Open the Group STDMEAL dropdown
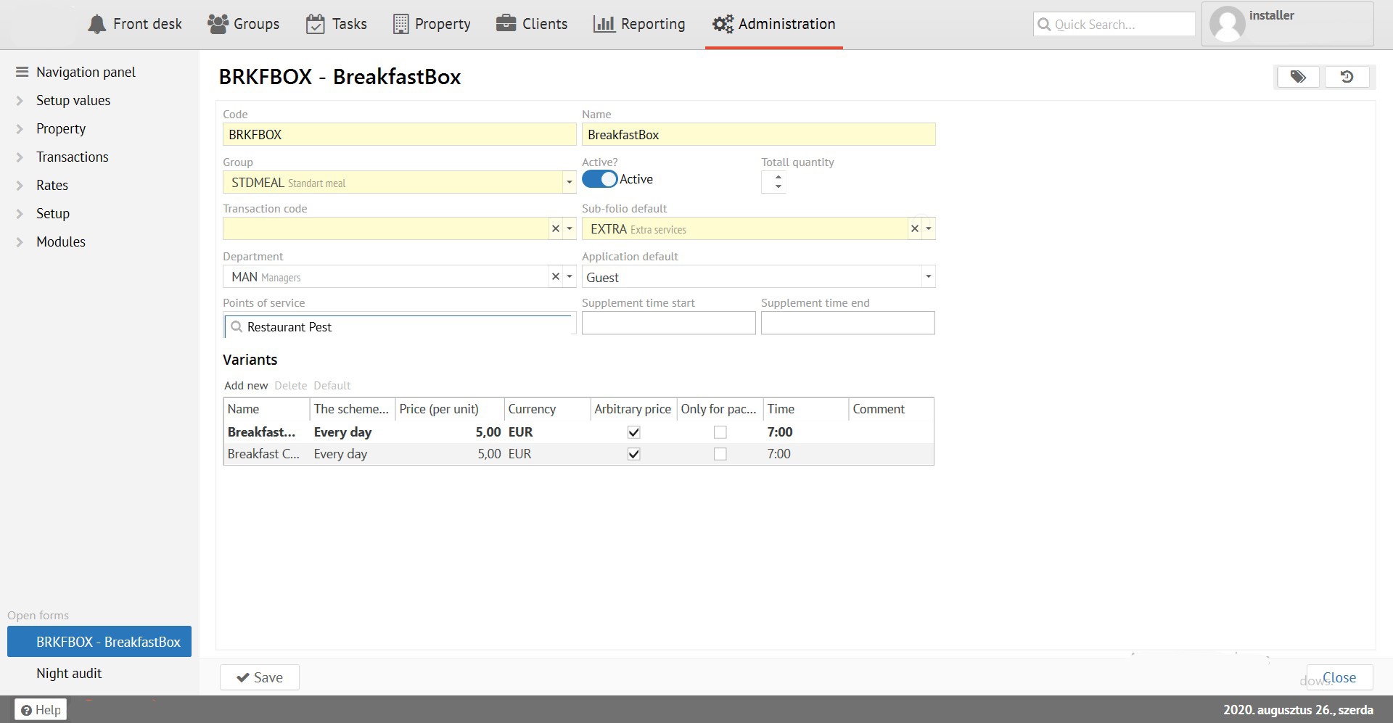This screenshot has width=1393, height=723. (569, 183)
